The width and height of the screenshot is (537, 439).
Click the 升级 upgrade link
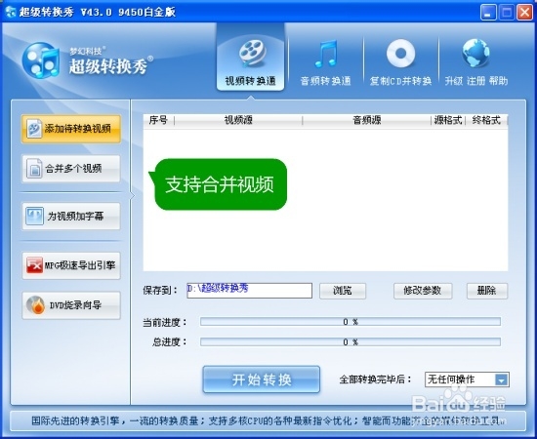point(454,81)
